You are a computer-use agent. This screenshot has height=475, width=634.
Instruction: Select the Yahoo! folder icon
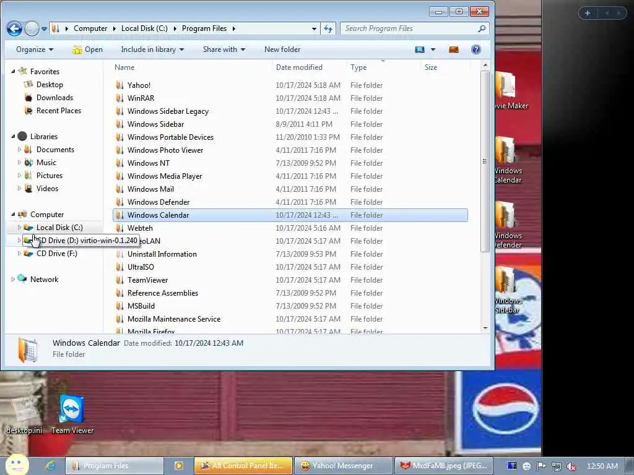tap(119, 85)
